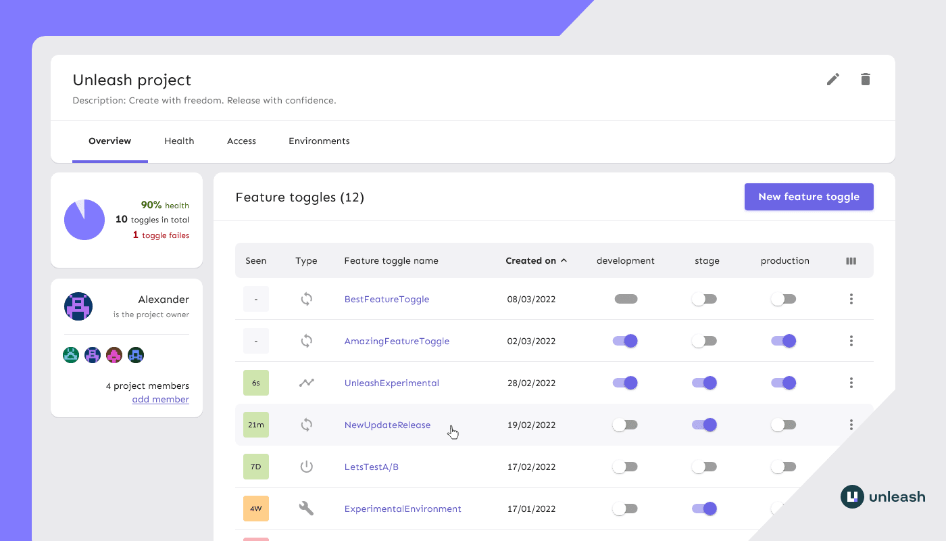Switch to the Health tab

click(x=179, y=141)
